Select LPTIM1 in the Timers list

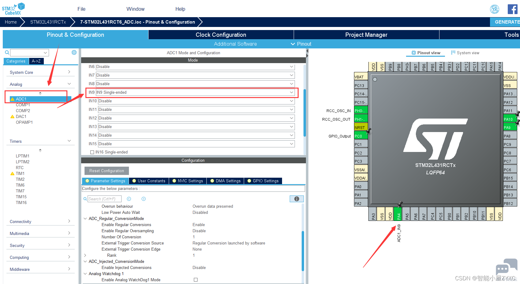[x=23, y=156]
